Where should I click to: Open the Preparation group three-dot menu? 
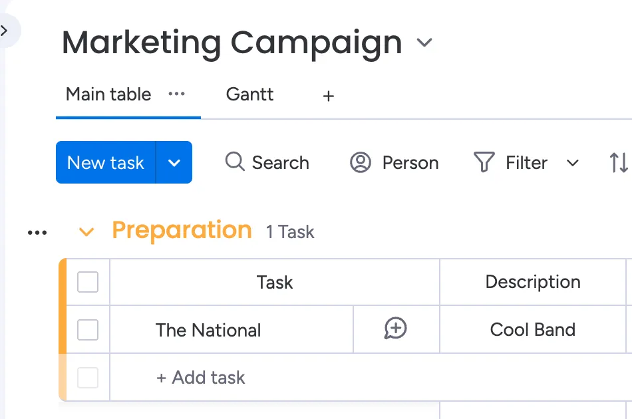(x=37, y=232)
